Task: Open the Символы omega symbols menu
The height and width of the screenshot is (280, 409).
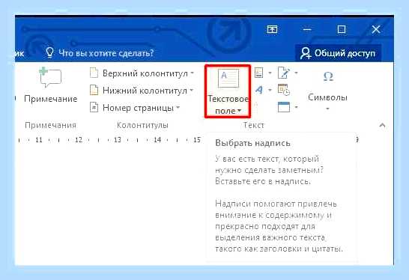Action: [327, 91]
